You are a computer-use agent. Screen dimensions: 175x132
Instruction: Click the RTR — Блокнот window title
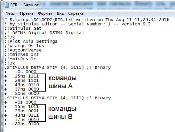point(24,5)
